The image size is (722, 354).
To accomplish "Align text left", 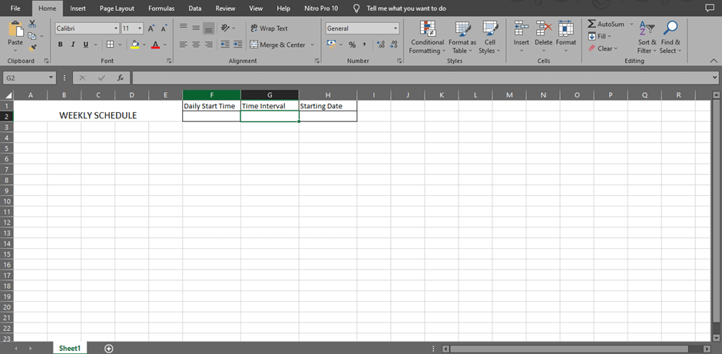I will point(184,45).
